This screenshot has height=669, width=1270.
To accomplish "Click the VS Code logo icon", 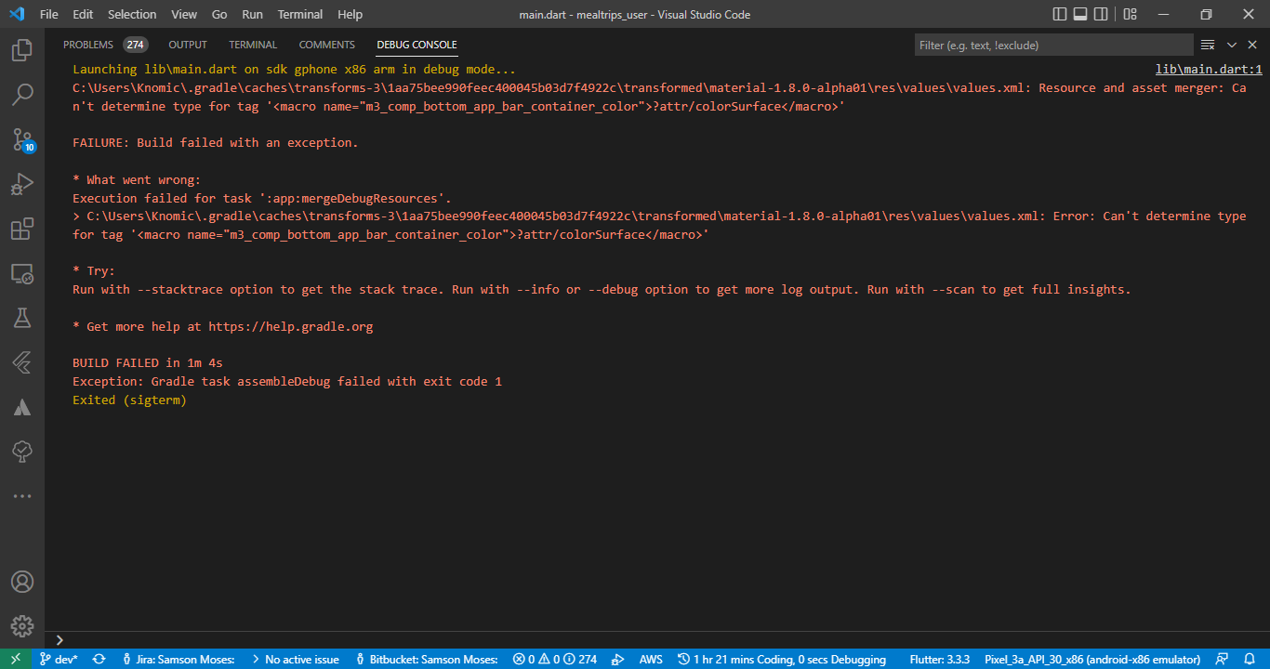I will pos(16,15).
